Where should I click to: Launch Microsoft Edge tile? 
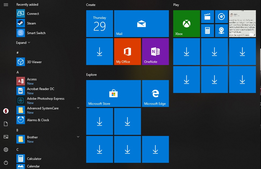pos(155,94)
